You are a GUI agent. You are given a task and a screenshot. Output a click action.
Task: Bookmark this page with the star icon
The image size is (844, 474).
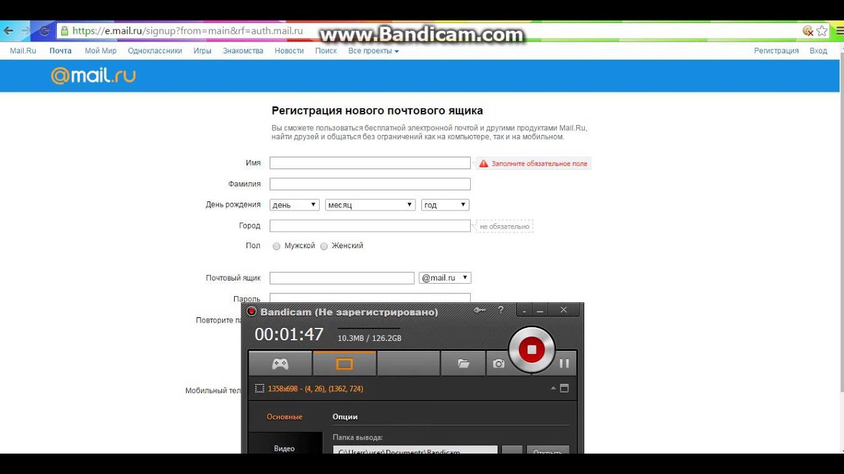822,31
